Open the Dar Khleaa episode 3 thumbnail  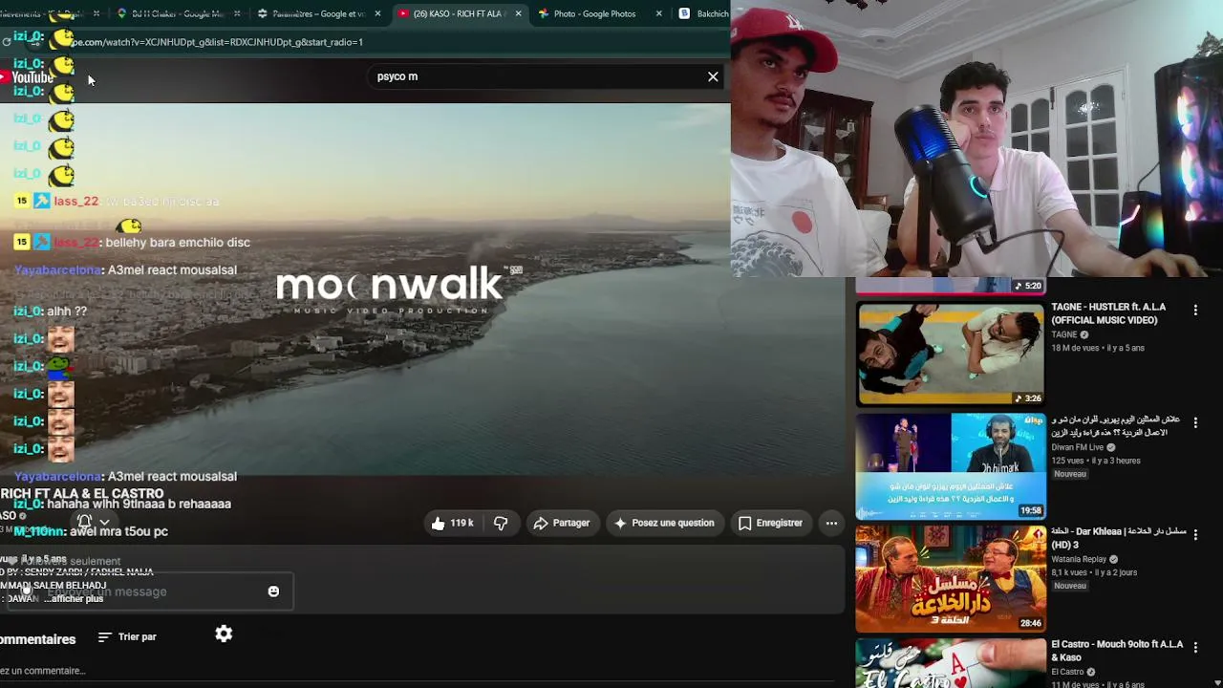click(x=951, y=578)
